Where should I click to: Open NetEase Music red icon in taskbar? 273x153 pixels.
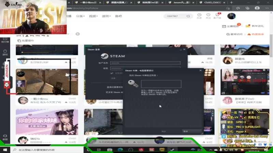141,150
